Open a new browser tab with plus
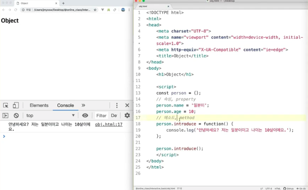The width and height of the screenshot is (308, 190). [x=63, y=3]
